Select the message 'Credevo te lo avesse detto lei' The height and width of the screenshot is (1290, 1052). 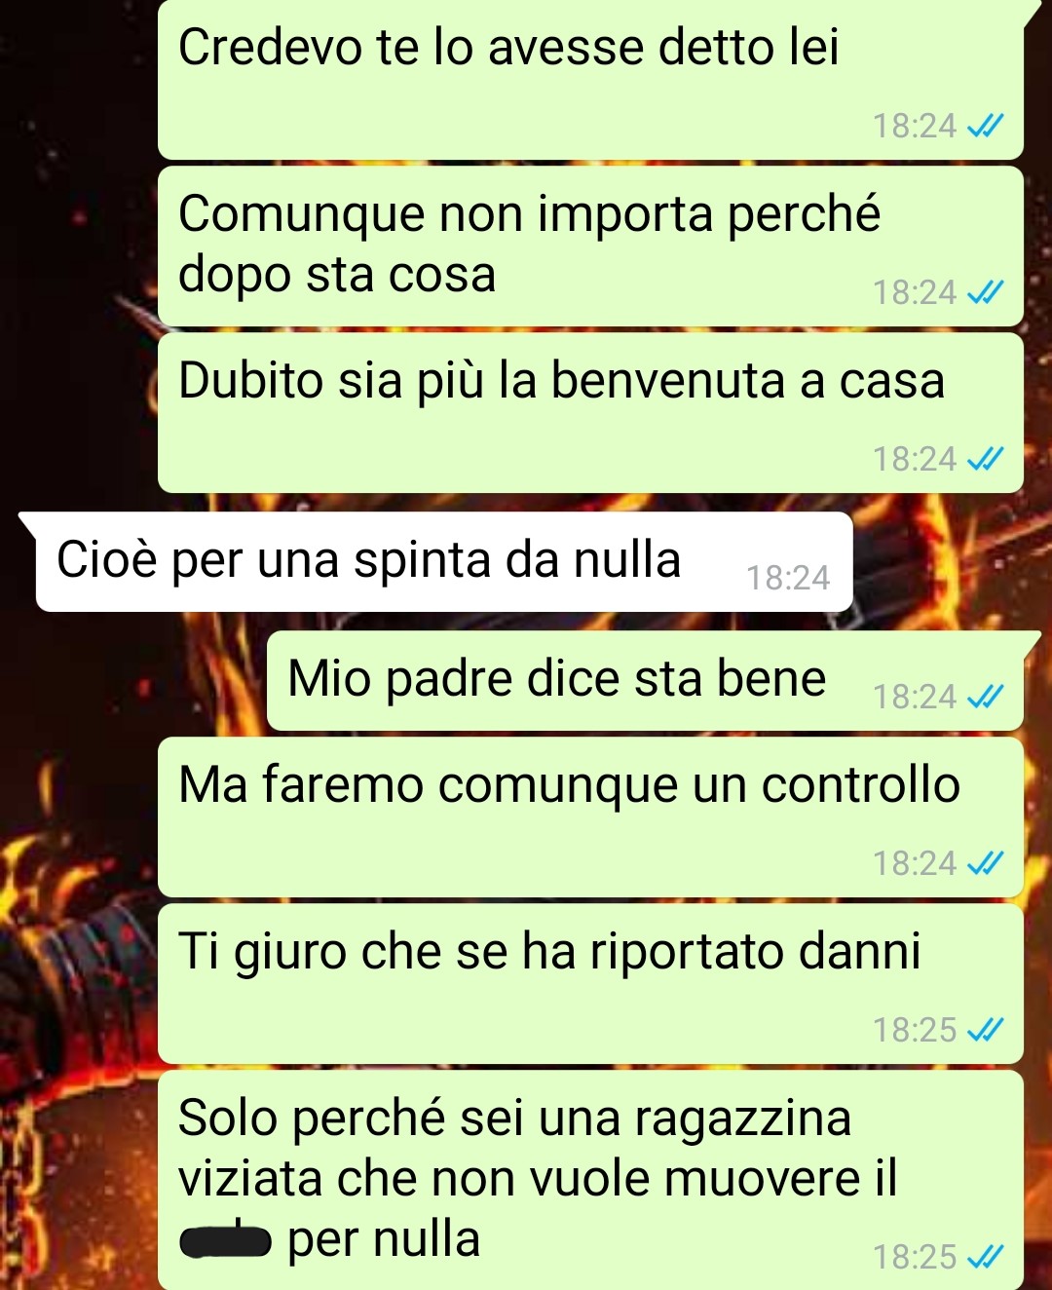pyautogui.click(x=590, y=79)
